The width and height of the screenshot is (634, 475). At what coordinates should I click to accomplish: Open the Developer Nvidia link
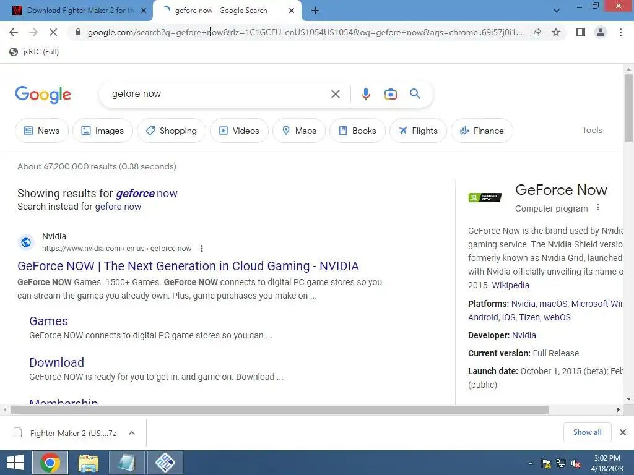tap(524, 335)
